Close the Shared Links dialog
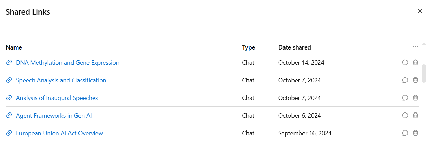 pyautogui.click(x=420, y=11)
